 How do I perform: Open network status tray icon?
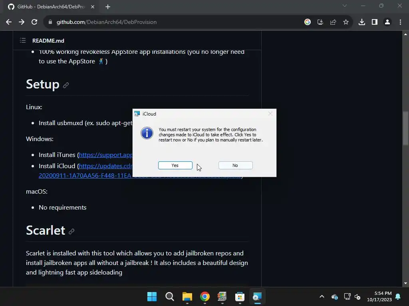347,296
